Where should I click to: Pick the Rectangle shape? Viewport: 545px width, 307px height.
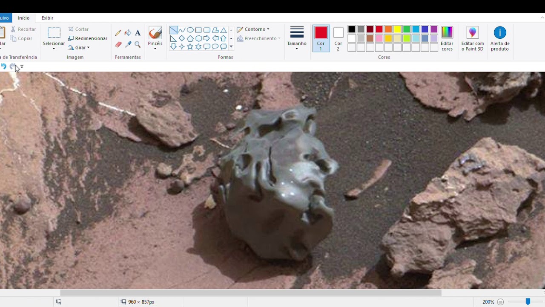click(x=198, y=30)
